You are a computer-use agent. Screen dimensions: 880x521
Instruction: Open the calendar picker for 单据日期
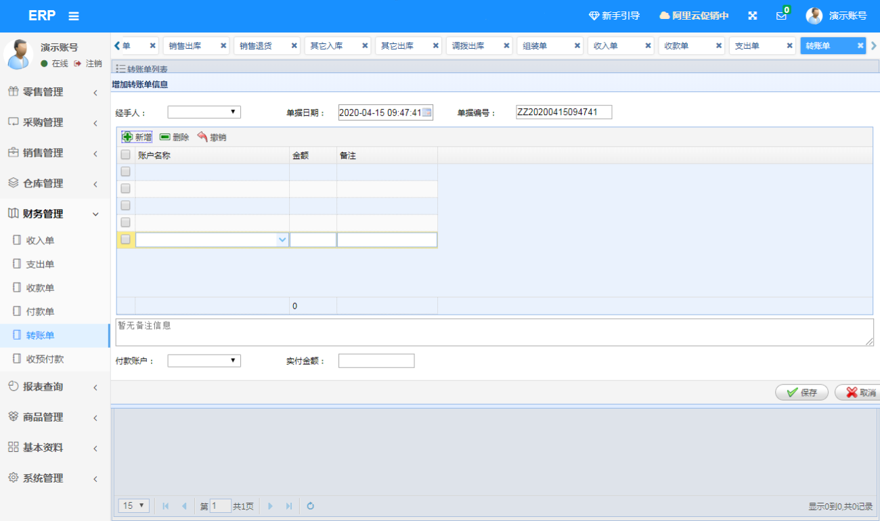426,112
